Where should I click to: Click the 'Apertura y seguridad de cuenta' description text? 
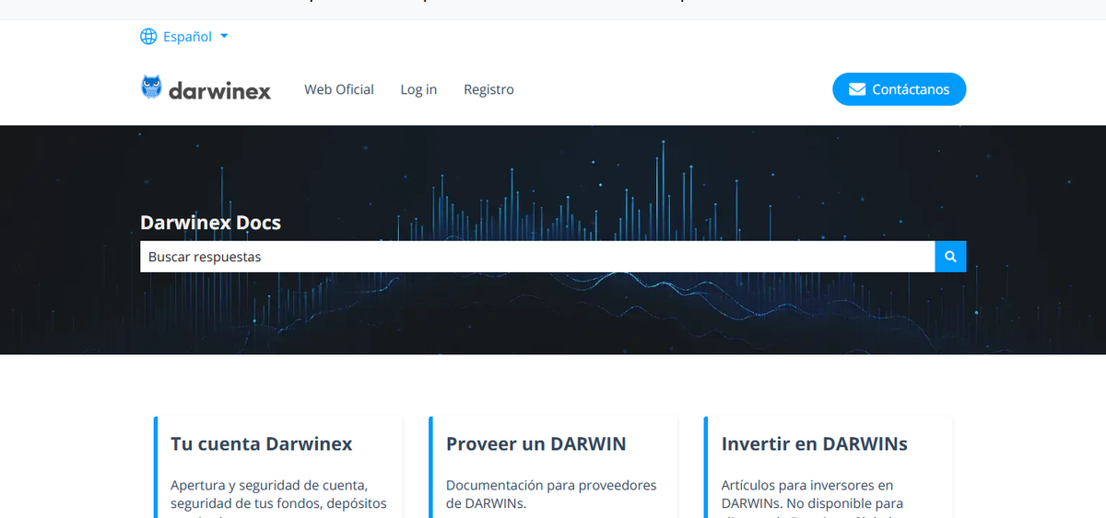(x=269, y=485)
